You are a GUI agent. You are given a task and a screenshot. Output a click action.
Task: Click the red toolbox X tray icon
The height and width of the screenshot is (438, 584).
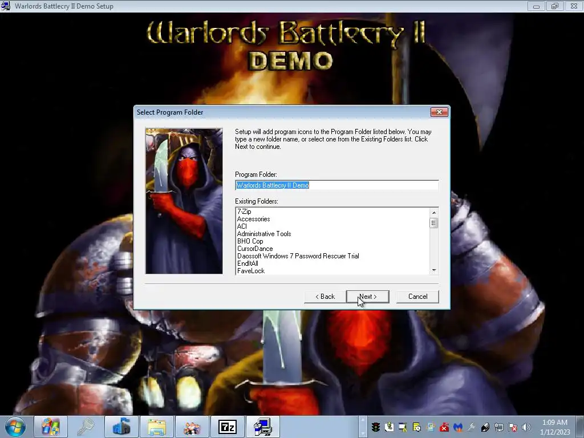pyautogui.click(x=444, y=427)
